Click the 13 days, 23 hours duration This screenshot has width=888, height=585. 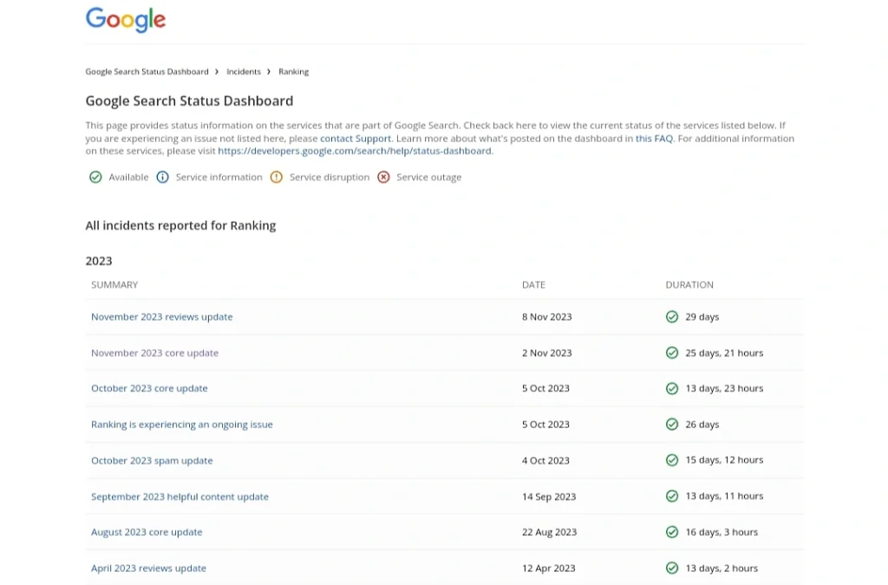[x=724, y=388]
